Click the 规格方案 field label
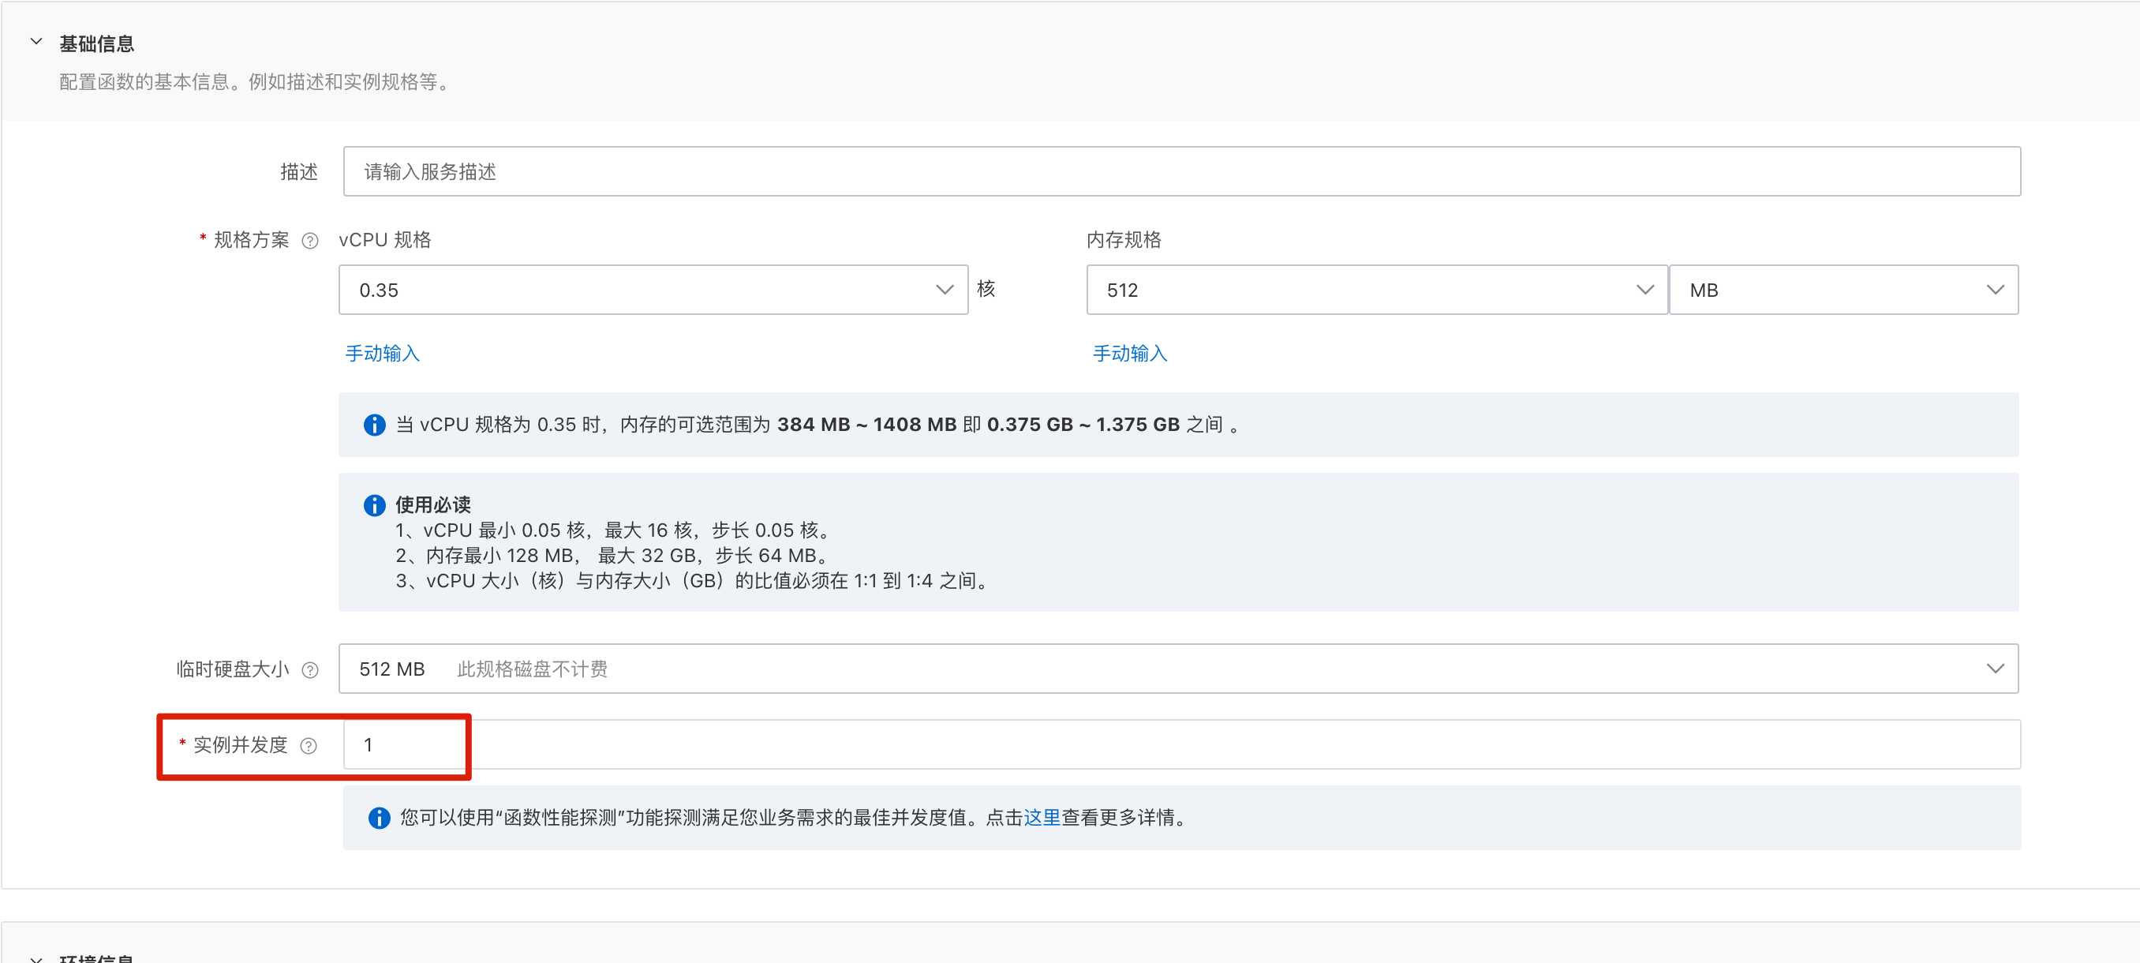Image resolution: width=2140 pixels, height=963 pixels. click(x=251, y=240)
